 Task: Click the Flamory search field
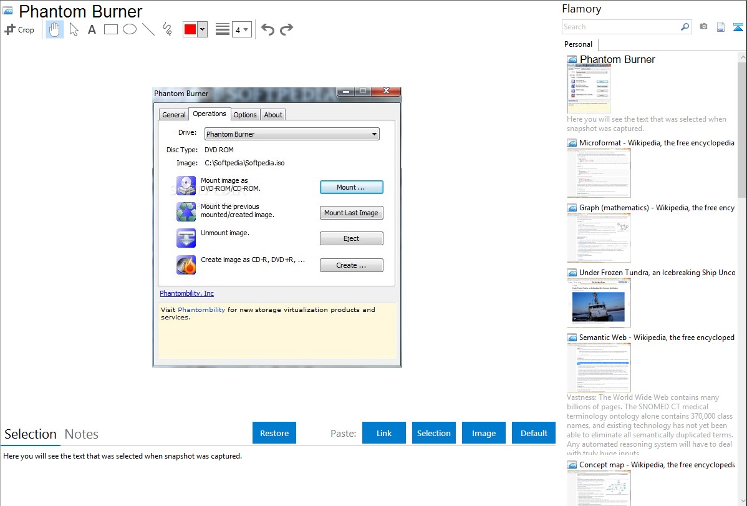[x=620, y=27]
